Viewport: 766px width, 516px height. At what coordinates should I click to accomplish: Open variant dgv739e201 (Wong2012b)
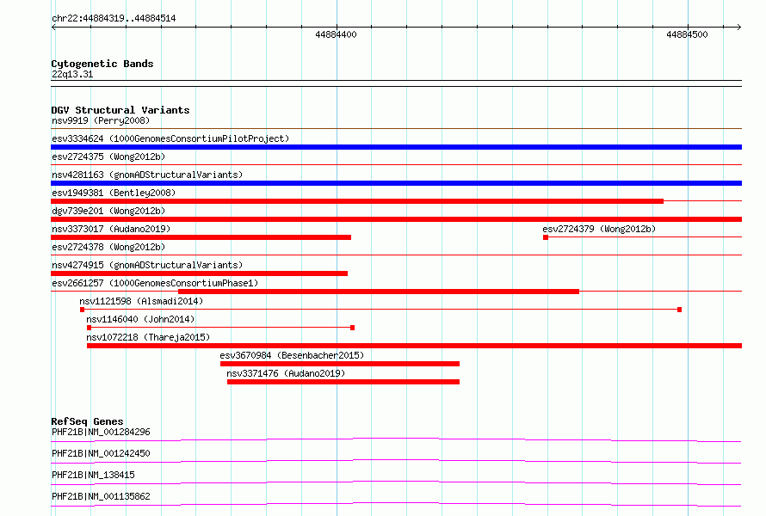pos(108,211)
